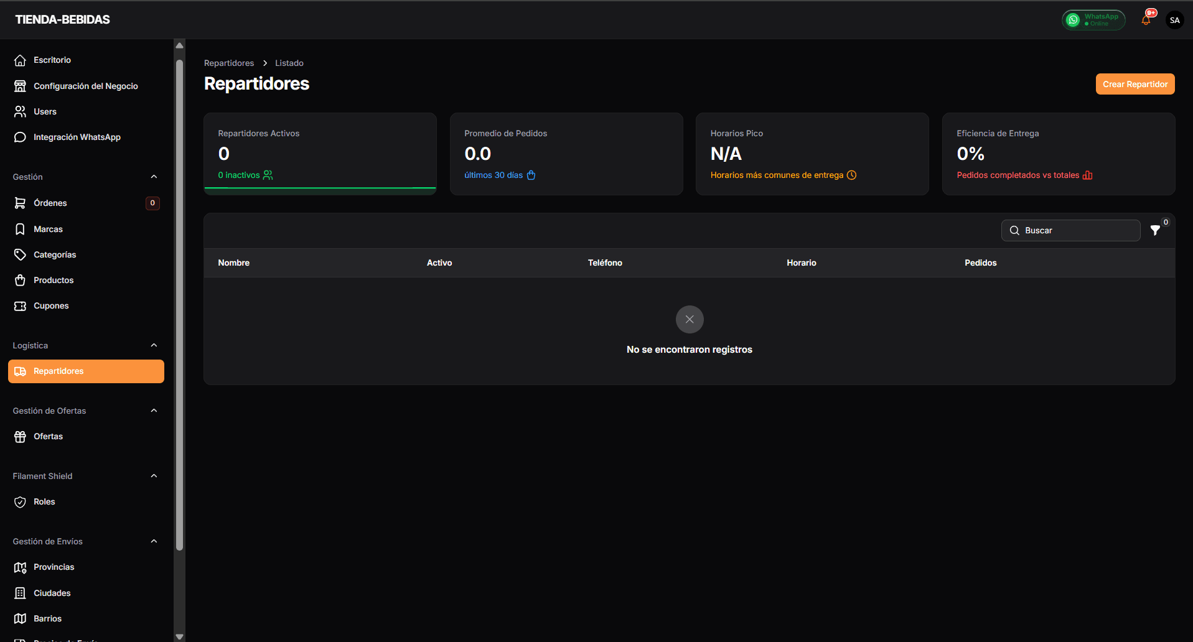Collapse the Filament Shield group
The width and height of the screenshot is (1193, 642).
(154, 476)
